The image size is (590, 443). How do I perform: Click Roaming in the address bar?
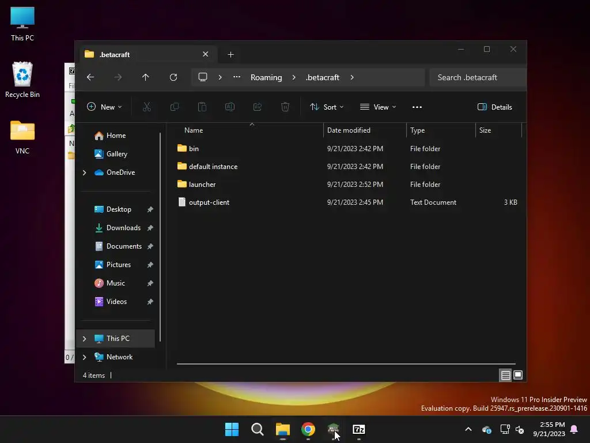266,77
